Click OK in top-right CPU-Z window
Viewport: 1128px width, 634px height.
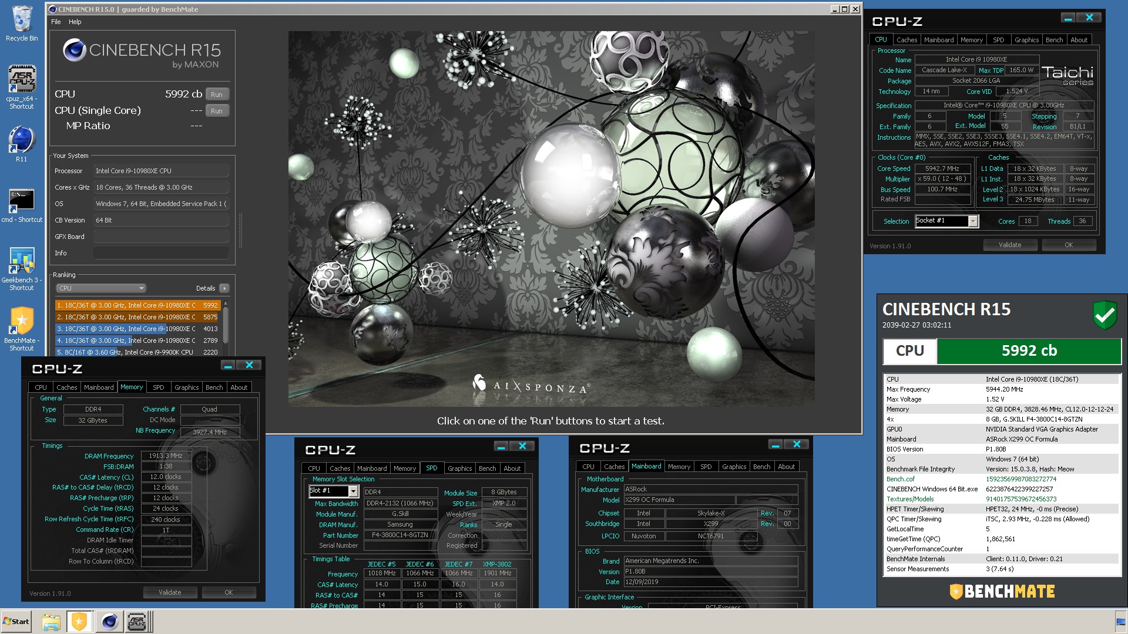tap(1069, 245)
